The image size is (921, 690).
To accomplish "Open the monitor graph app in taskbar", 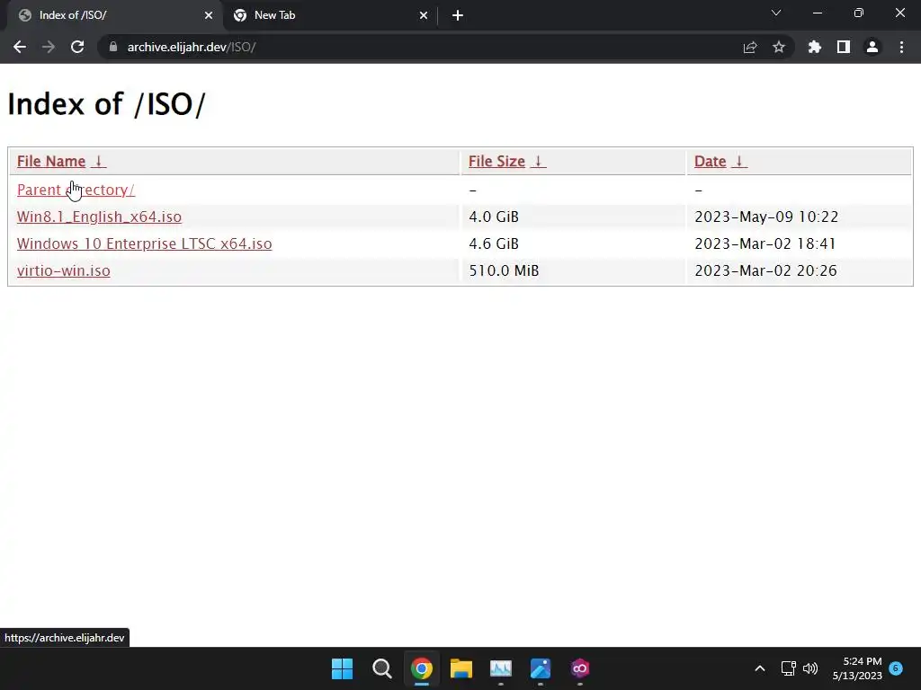I will [x=500, y=668].
